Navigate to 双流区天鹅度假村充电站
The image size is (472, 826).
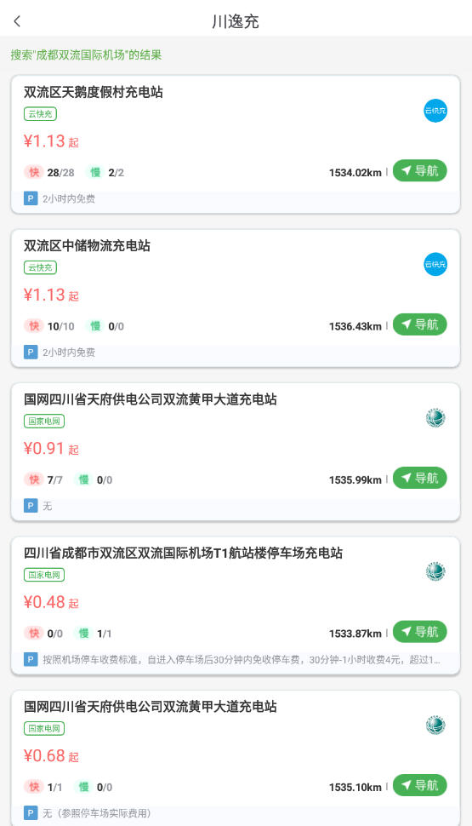tap(419, 170)
